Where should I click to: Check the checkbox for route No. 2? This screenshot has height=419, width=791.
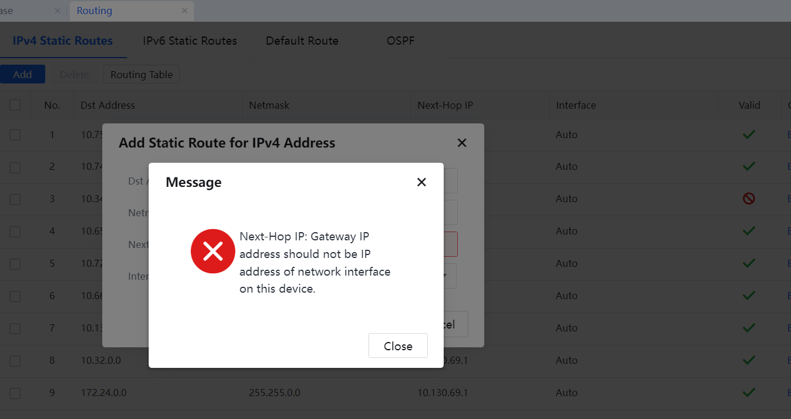(x=15, y=167)
